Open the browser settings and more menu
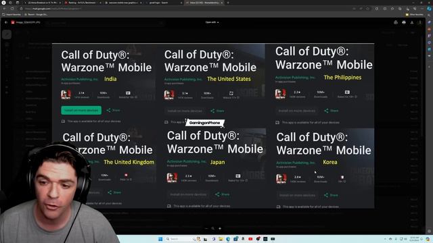Viewport: 433px width, 243px height. pyautogui.click(x=422, y=9)
